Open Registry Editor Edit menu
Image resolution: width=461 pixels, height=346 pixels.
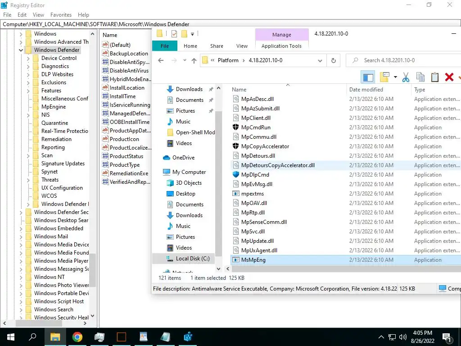(x=22, y=15)
